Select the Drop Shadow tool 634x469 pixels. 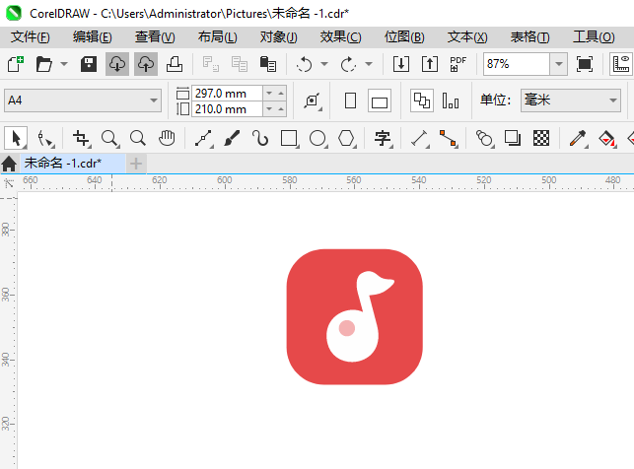point(513,138)
